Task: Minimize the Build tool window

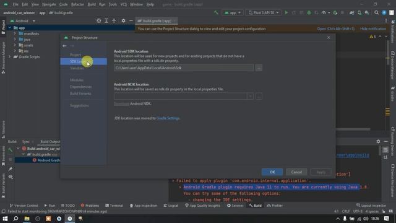Action: (385, 141)
